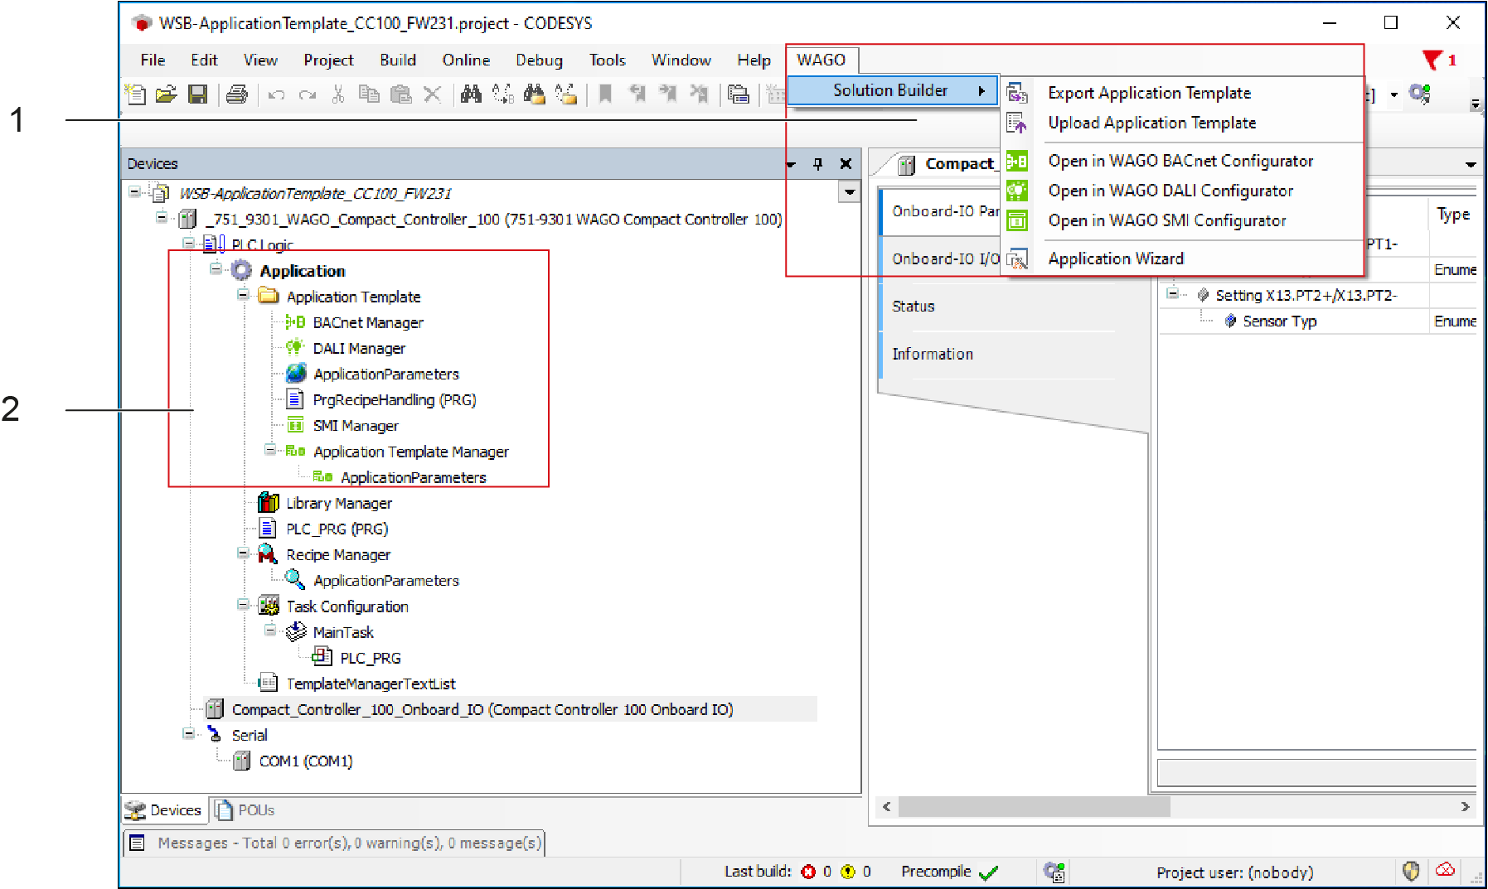Click the security shield icon in status bar

tap(1411, 871)
